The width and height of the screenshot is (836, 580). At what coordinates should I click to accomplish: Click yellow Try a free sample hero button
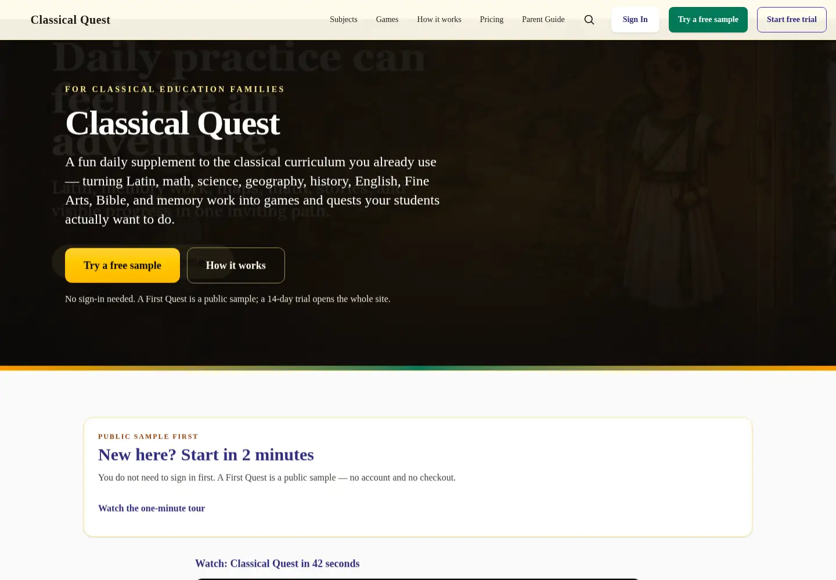point(122,266)
